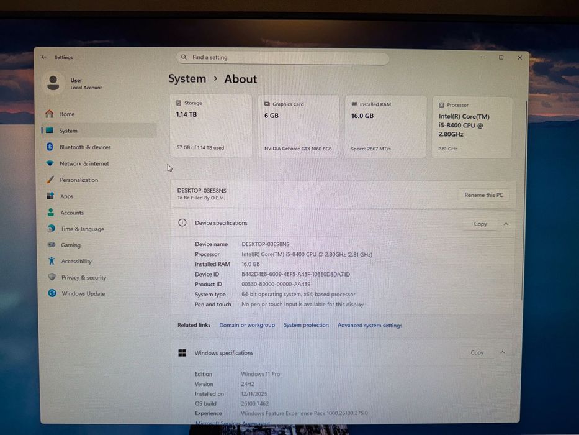Open Apps settings
This screenshot has height=435, width=579.
(100, 196)
